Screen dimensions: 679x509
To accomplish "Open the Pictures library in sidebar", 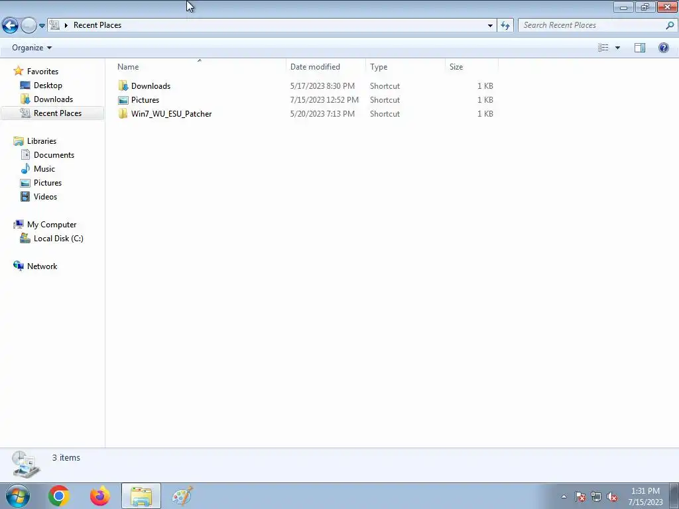I will 48,183.
